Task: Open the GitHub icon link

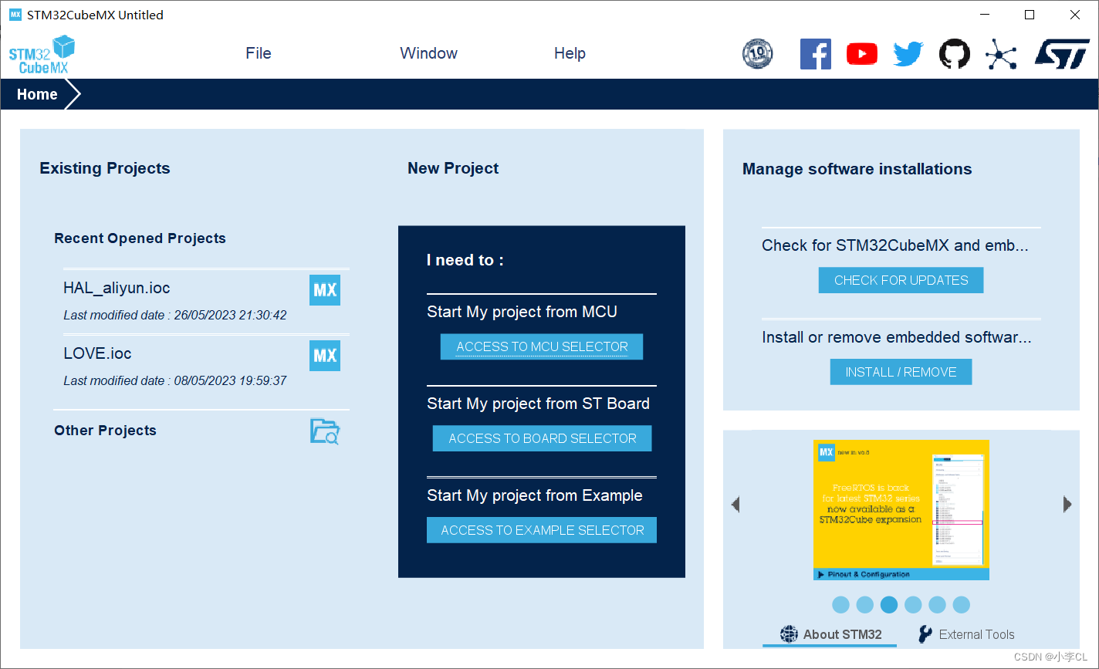Action: (955, 54)
